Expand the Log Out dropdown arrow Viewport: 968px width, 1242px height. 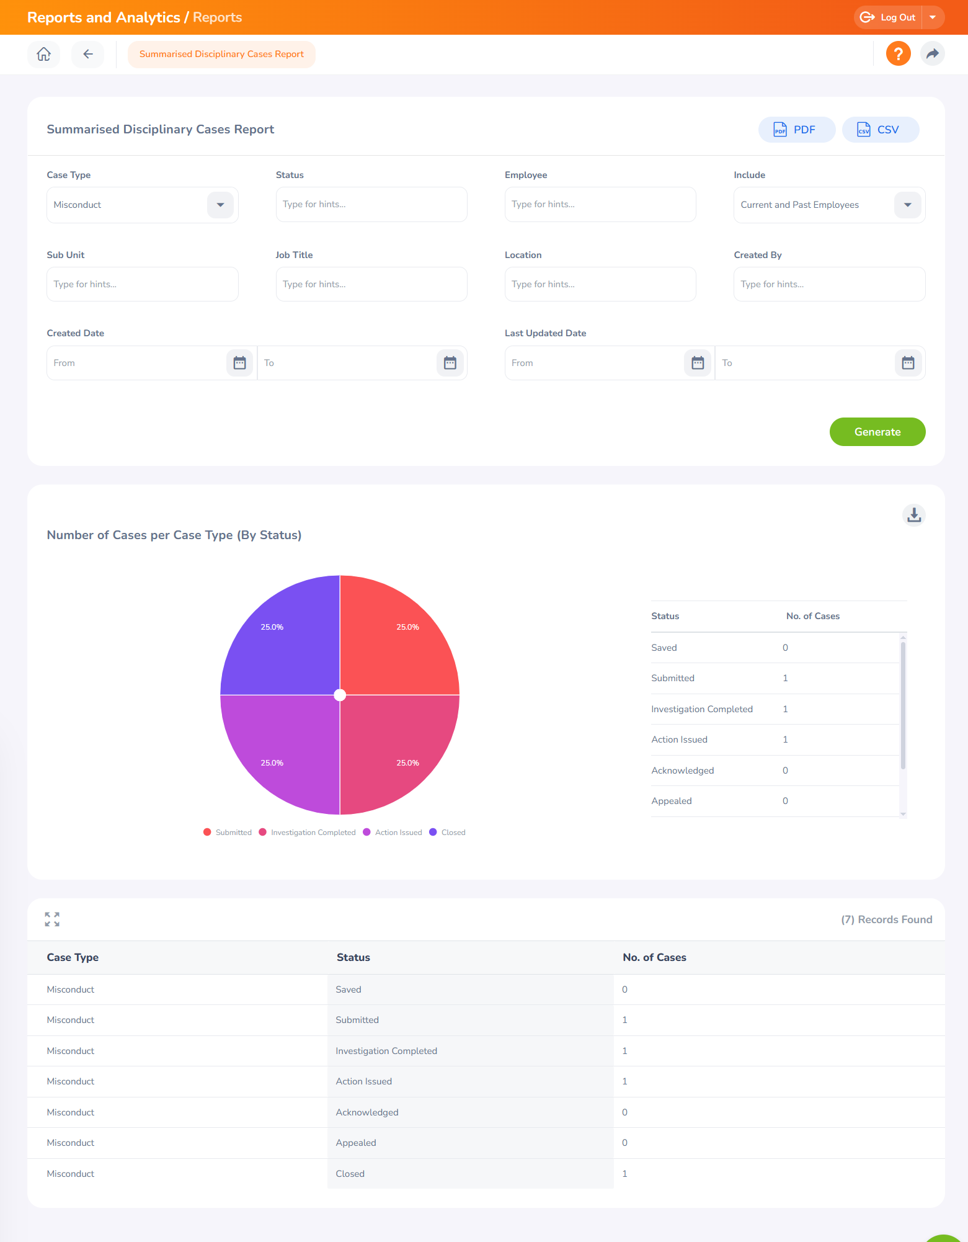(933, 17)
